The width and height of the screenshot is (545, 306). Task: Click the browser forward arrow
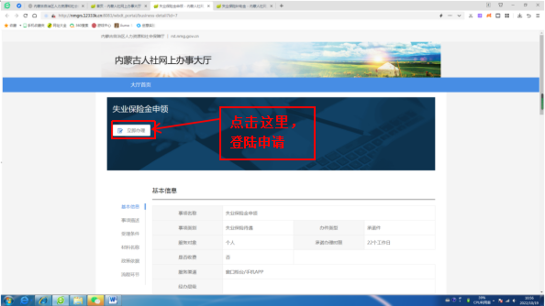click(16, 16)
